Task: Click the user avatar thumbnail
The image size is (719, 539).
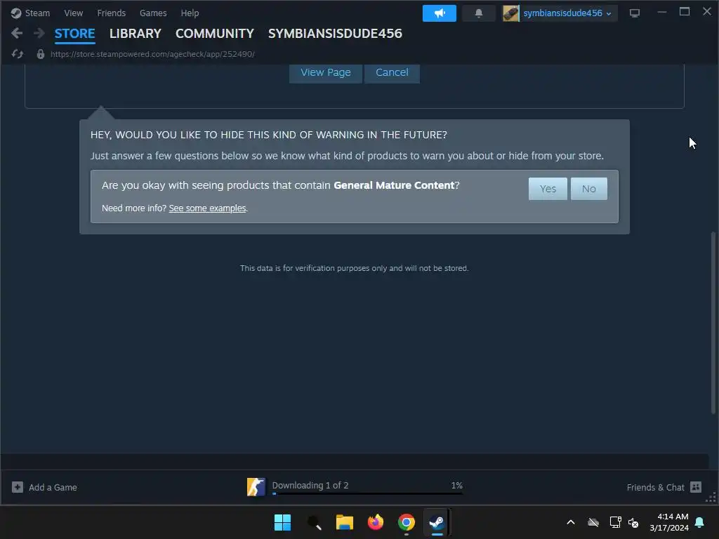Action: [510, 13]
